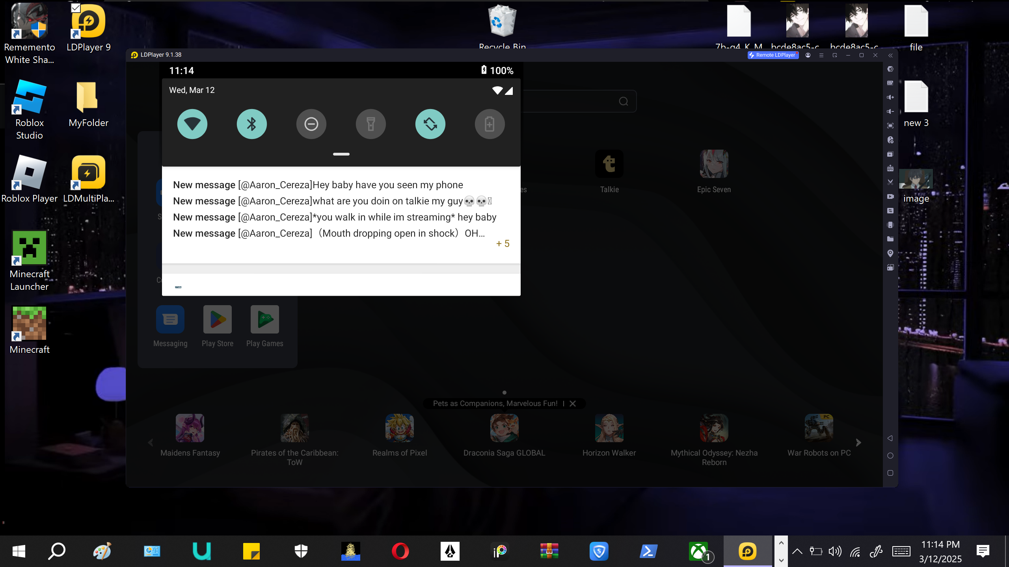Open the Messaging app in the emulator
Image resolution: width=1009 pixels, height=567 pixels.
click(170, 326)
